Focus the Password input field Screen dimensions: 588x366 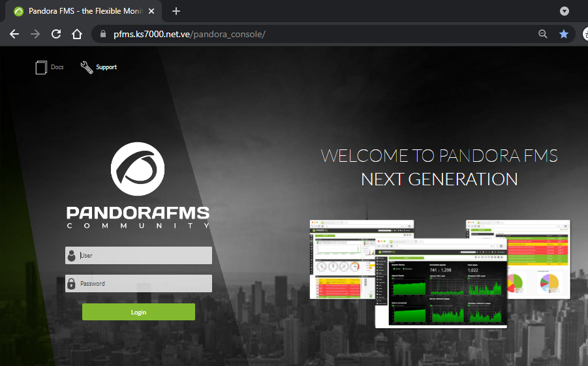144,284
